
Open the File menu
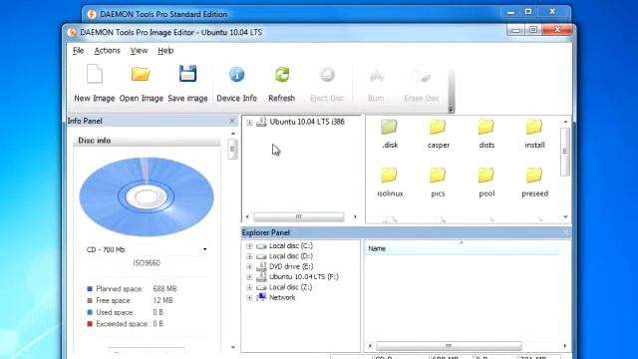(x=78, y=51)
